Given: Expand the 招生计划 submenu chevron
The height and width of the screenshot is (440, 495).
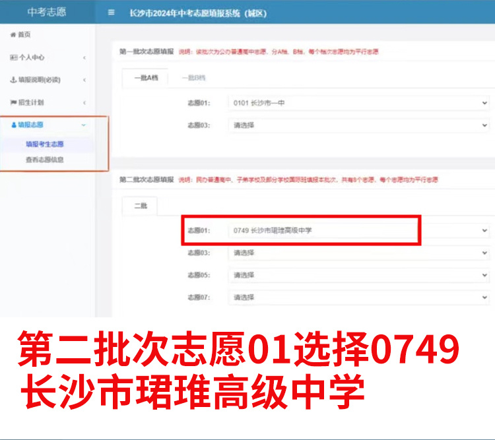Looking at the screenshot, I should tap(84, 103).
